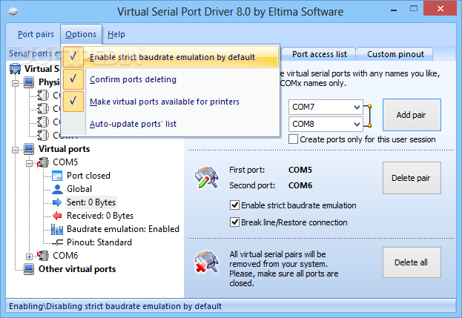Click the last physical port connector icon
Viewport: 462px width, 318px height.
coord(43,135)
